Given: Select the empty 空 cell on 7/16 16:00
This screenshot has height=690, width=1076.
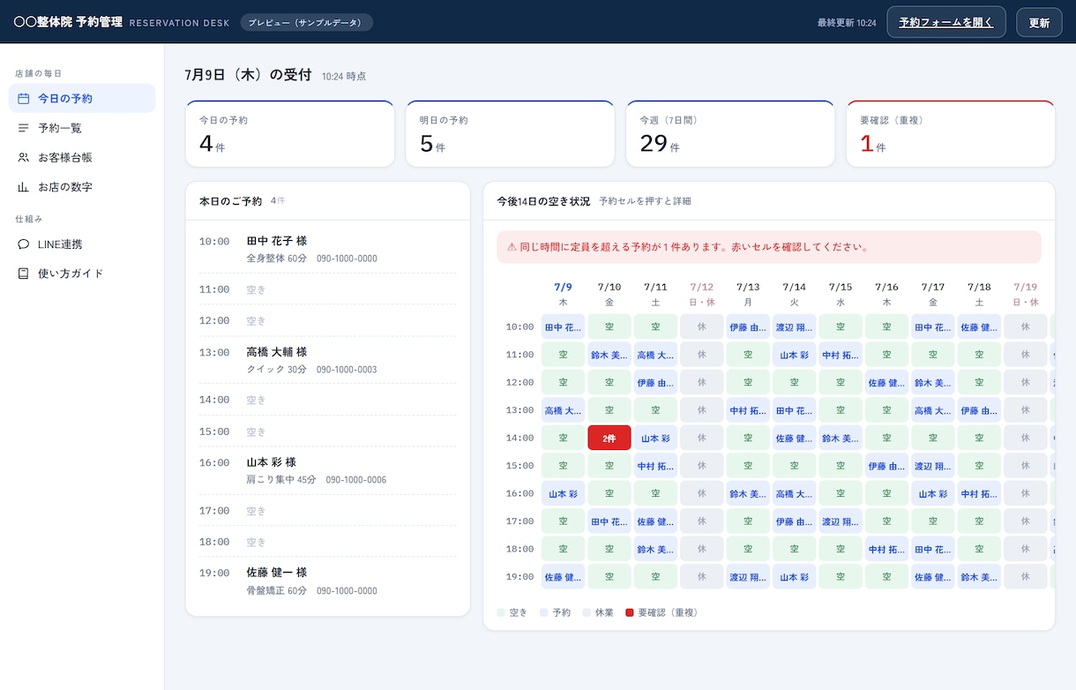Looking at the screenshot, I should 886,493.
